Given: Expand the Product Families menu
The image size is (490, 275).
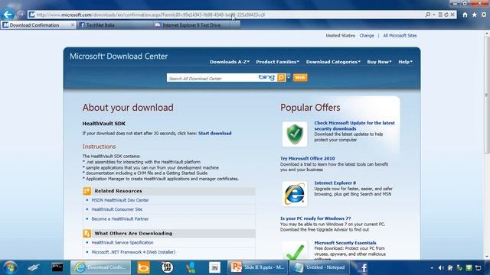Looking at the screenshot, I should pos(277,62).
